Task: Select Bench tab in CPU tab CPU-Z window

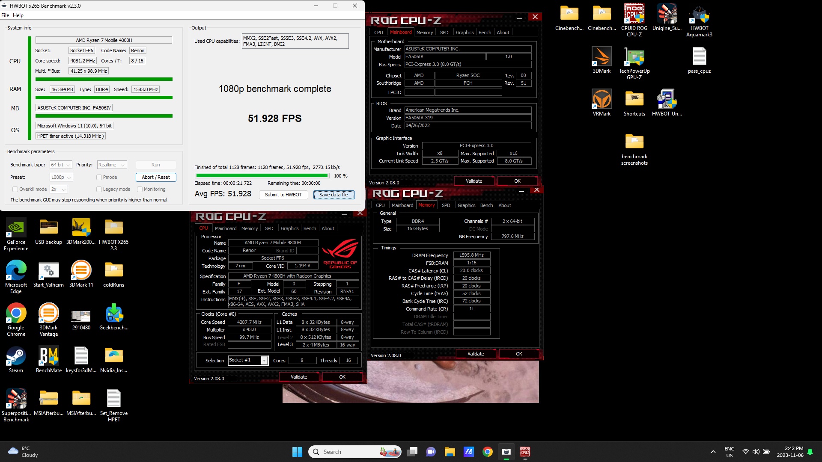Action: 310,228
